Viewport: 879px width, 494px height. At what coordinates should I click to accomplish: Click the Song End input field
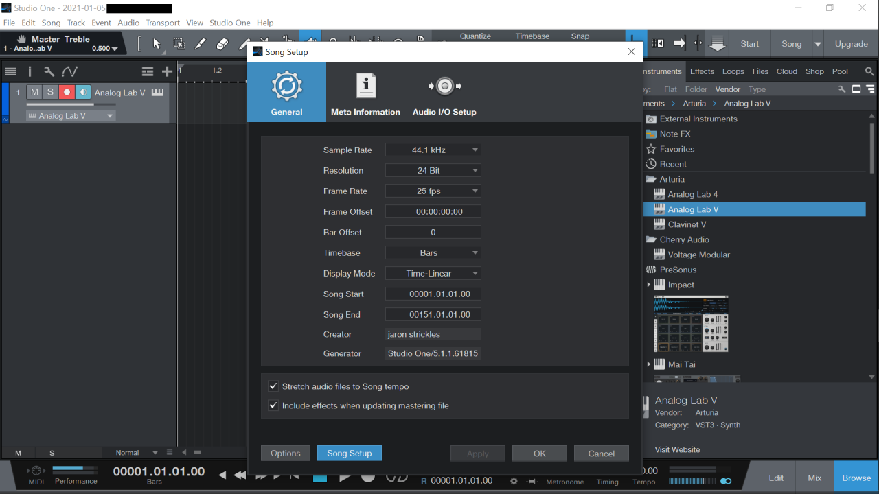click(433, 314)
